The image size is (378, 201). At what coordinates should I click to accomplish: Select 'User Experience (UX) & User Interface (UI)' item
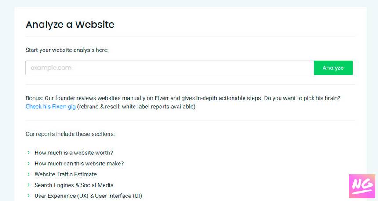click(88, 196)
